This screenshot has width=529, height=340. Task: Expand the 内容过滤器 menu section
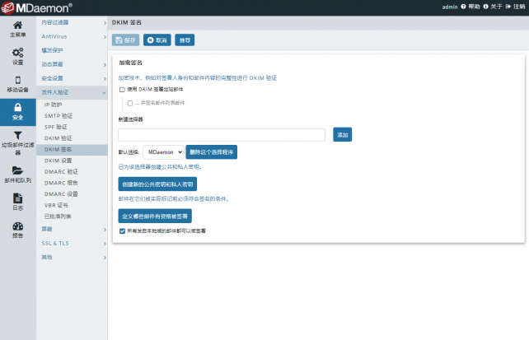tap(72, 22)
